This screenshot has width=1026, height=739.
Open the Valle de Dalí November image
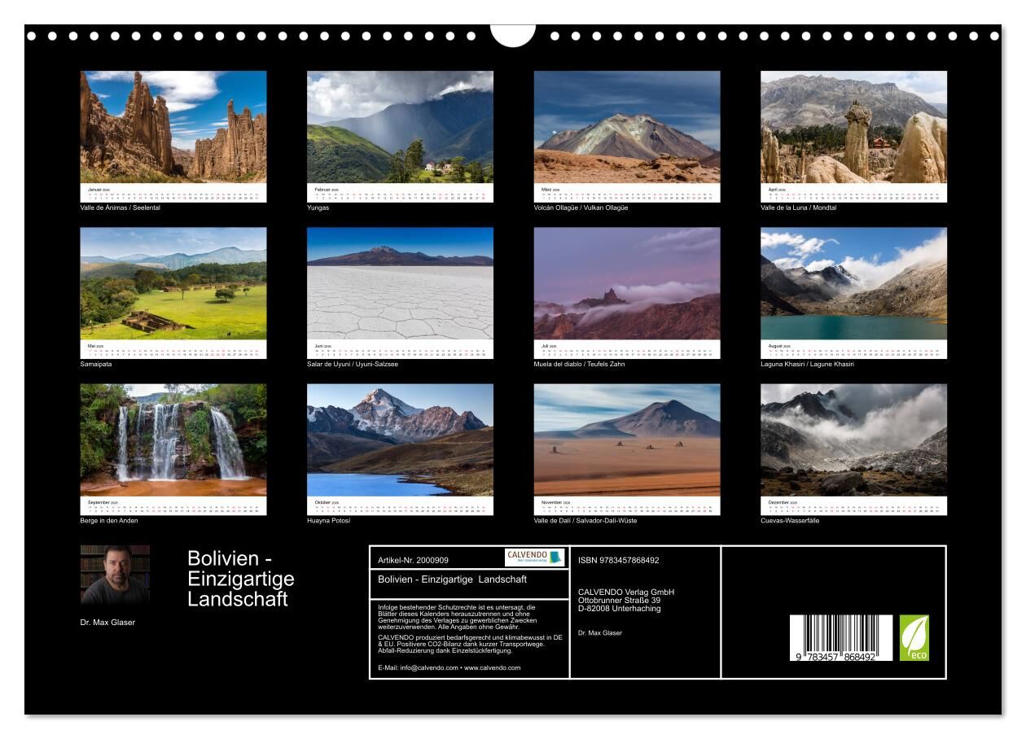[626, 439]
